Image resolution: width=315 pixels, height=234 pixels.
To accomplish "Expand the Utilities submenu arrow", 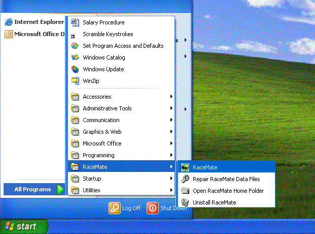I will [x=171, y=190].
